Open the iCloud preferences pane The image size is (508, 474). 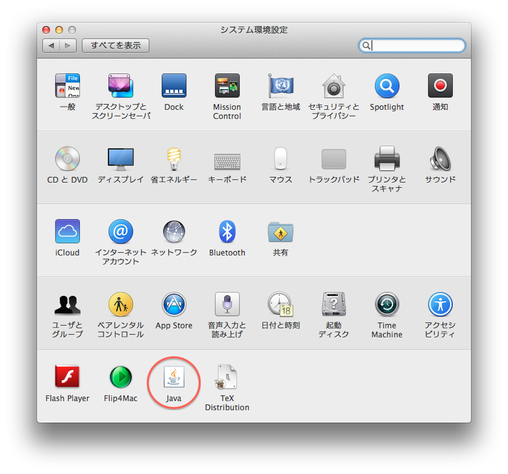(68, 231)
